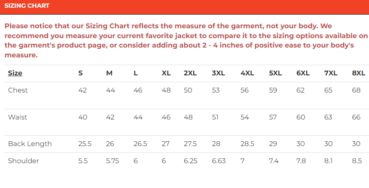Image resolution: width=369 pixels, height=188 pixels.
Task: Click the 8XL size column header
Action: pos(358,73)
